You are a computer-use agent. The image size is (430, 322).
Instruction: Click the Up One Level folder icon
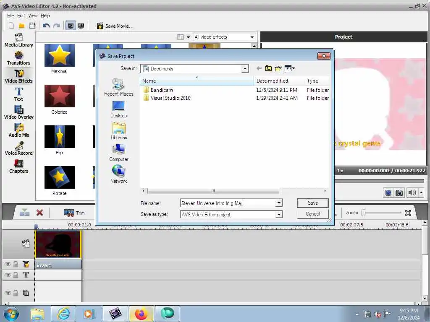(x=268, y=68)
